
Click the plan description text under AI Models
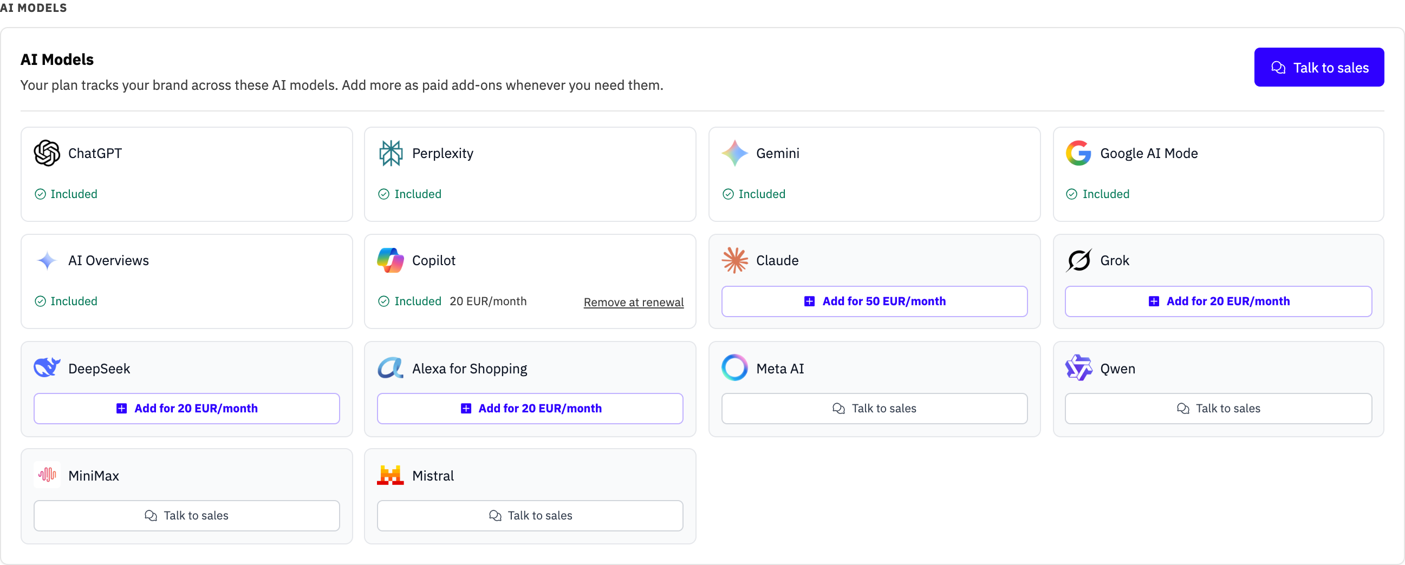[x=341, y=86]
